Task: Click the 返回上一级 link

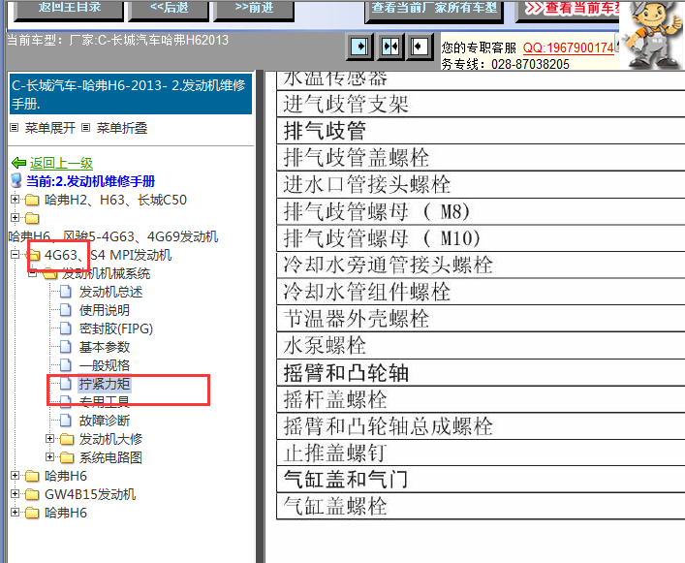Action: tap(61, 163)
